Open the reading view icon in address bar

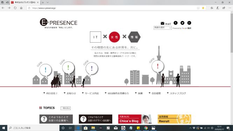pos(198,8)
